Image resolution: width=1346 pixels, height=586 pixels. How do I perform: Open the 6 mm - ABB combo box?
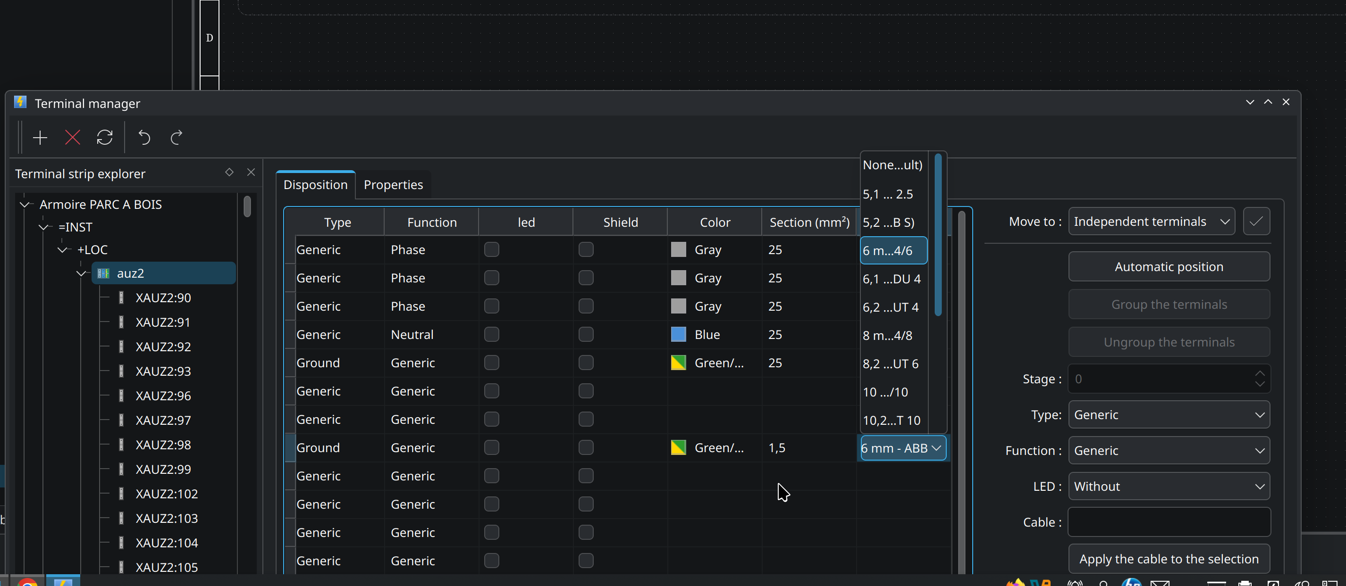click(x=903, y=448)
